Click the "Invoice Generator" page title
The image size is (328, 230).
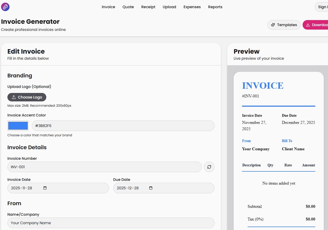tap(30, 21)
